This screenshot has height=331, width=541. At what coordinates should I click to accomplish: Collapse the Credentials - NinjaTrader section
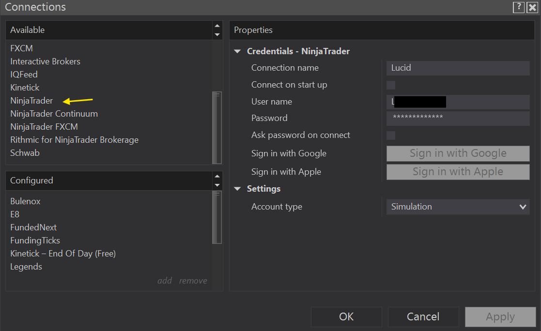(237, 51)
